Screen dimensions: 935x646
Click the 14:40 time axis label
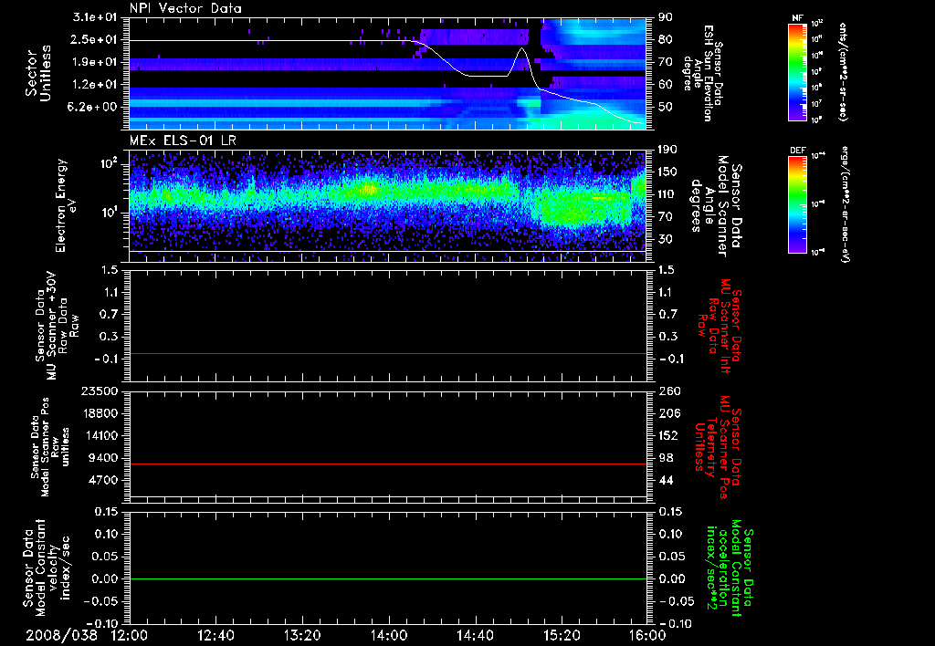tap(475, 634)
